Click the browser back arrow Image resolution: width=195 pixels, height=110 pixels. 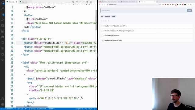[100, 5]
